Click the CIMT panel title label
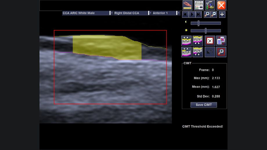This screenshot has height=150, width=267. click(187, 63)
